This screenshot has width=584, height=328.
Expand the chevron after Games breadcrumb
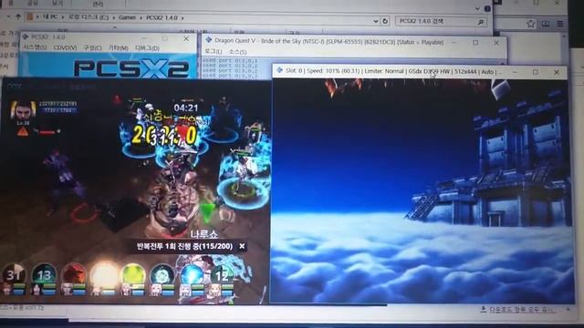coord(141,17)
